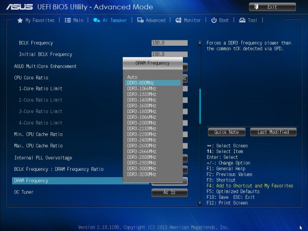Click Initial BCLK Frequency value field

tap(169, 54)
